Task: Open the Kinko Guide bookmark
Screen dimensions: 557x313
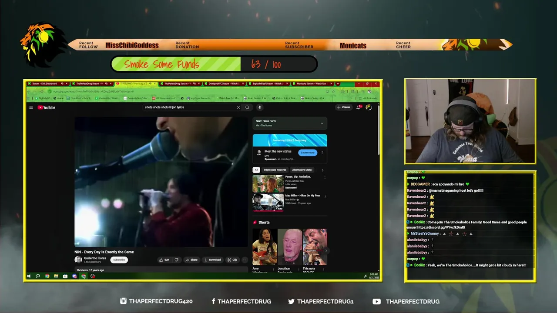Action: coord(257,98)
